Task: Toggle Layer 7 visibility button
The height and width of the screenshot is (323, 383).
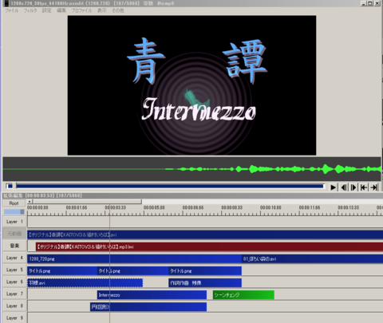Action: (14, 294)
